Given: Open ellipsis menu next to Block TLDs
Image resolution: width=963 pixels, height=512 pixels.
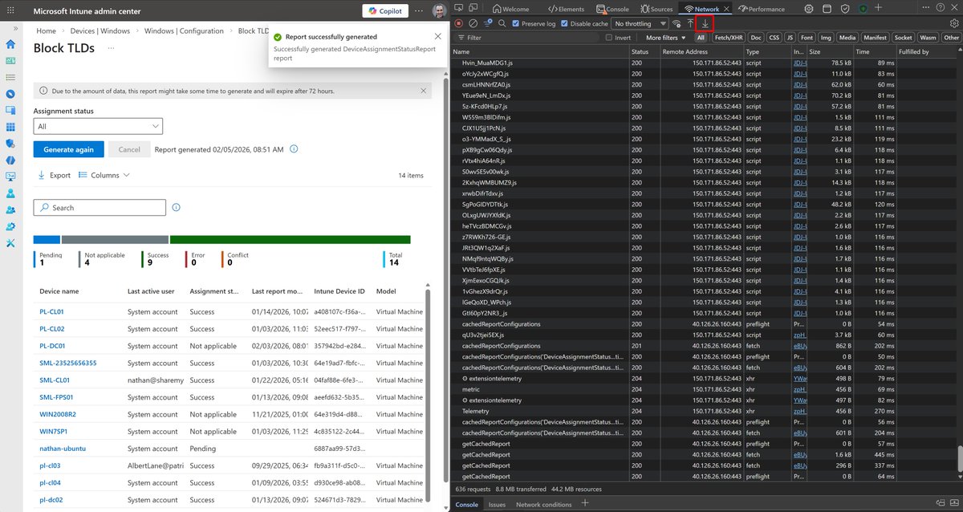Looking at the screenshot, I should point(111,47).
